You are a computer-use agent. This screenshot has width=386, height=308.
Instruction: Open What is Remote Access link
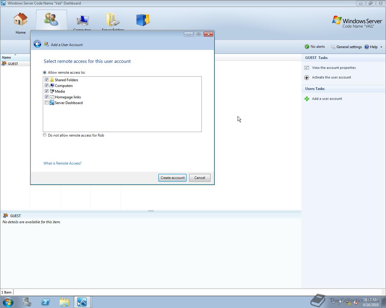tap(62, 163)
